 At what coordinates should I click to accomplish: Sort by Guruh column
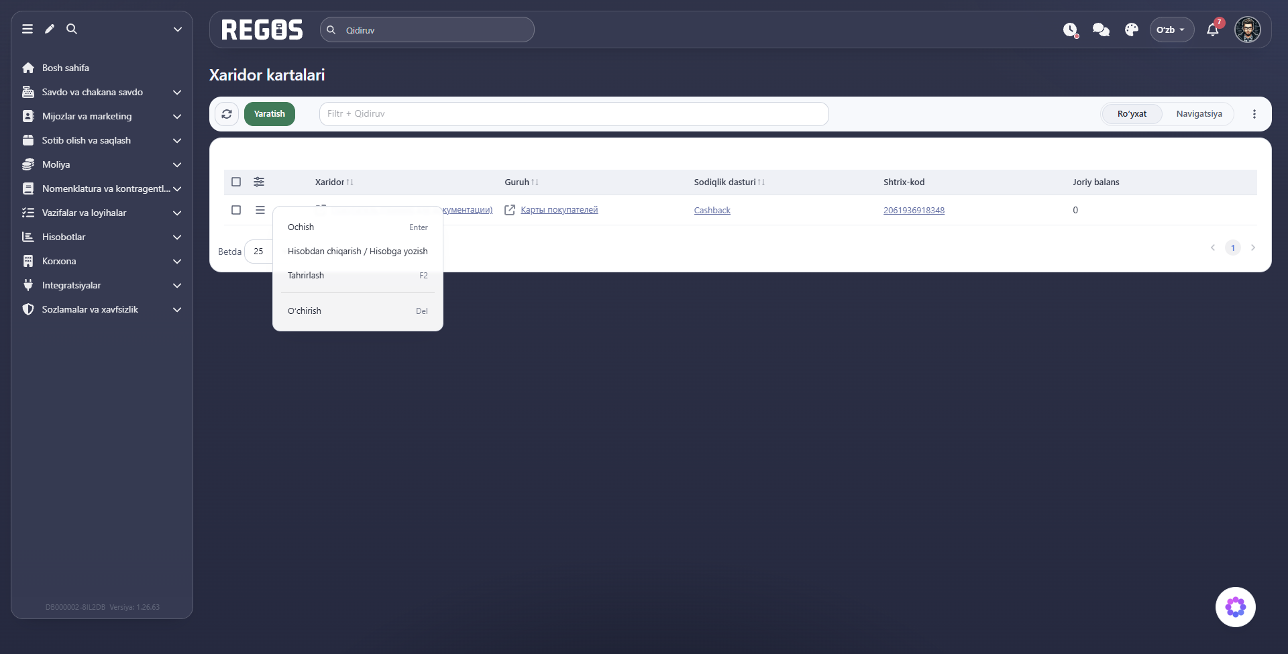[521, 182]
